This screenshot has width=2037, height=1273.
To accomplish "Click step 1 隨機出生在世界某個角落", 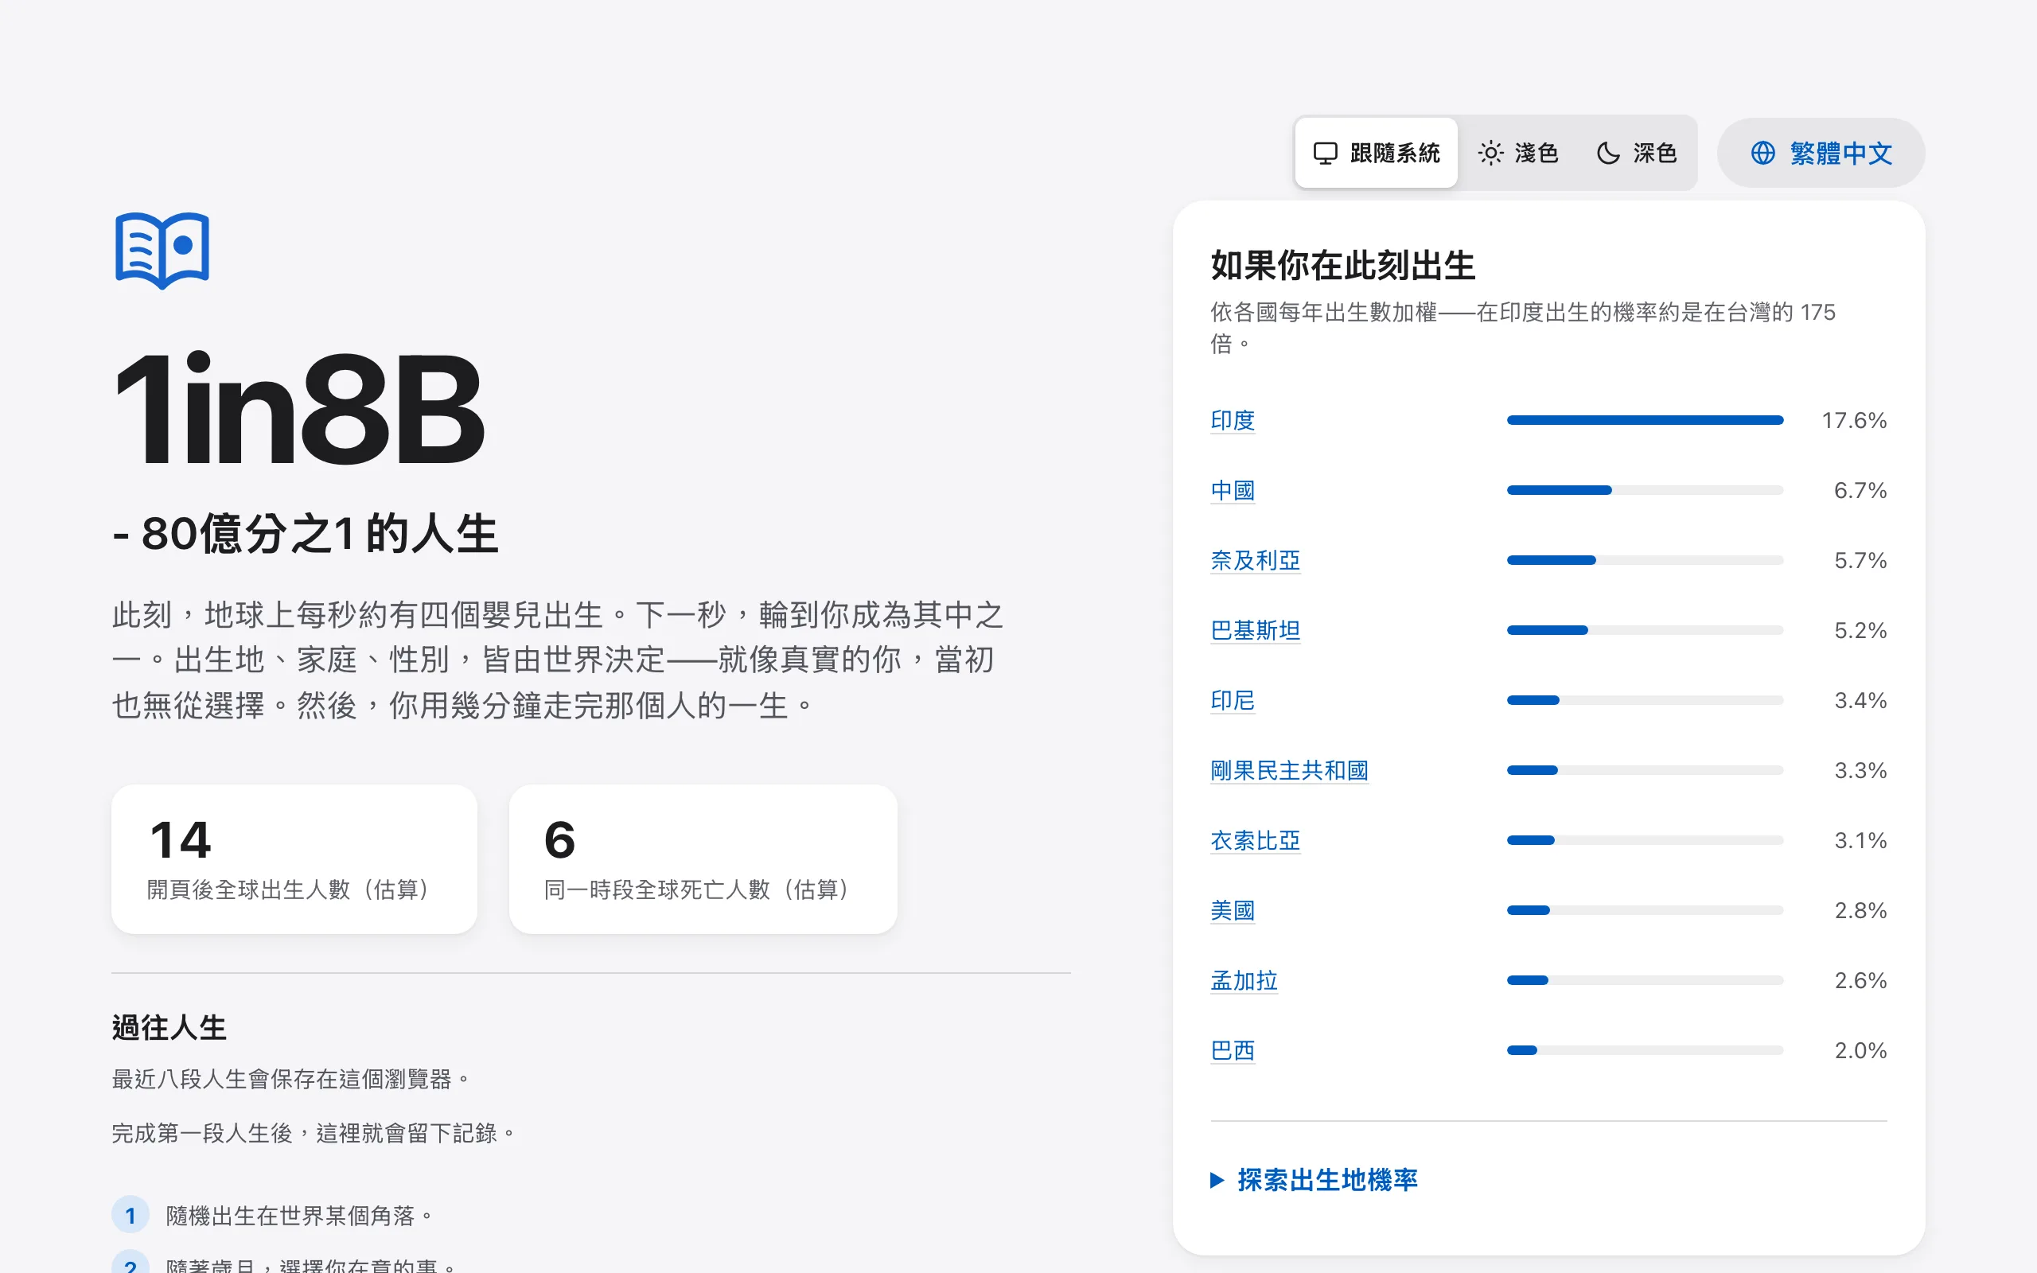I will [x=274, y=1215].
